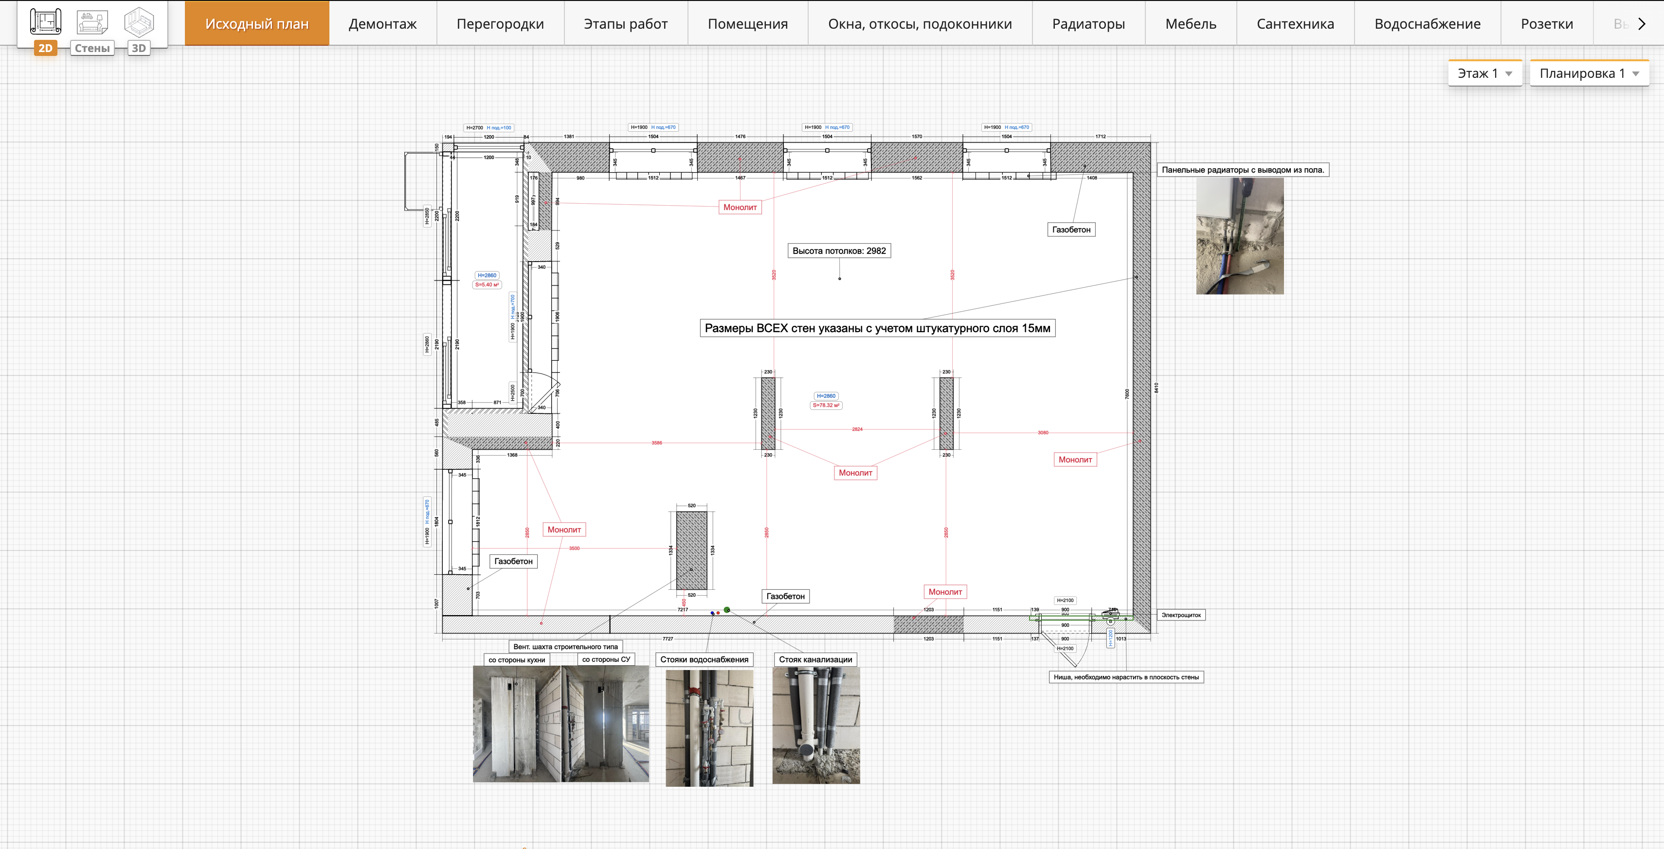
Task: Select the Высота потолков: 2982 label
Action: [x=839, y=250]
